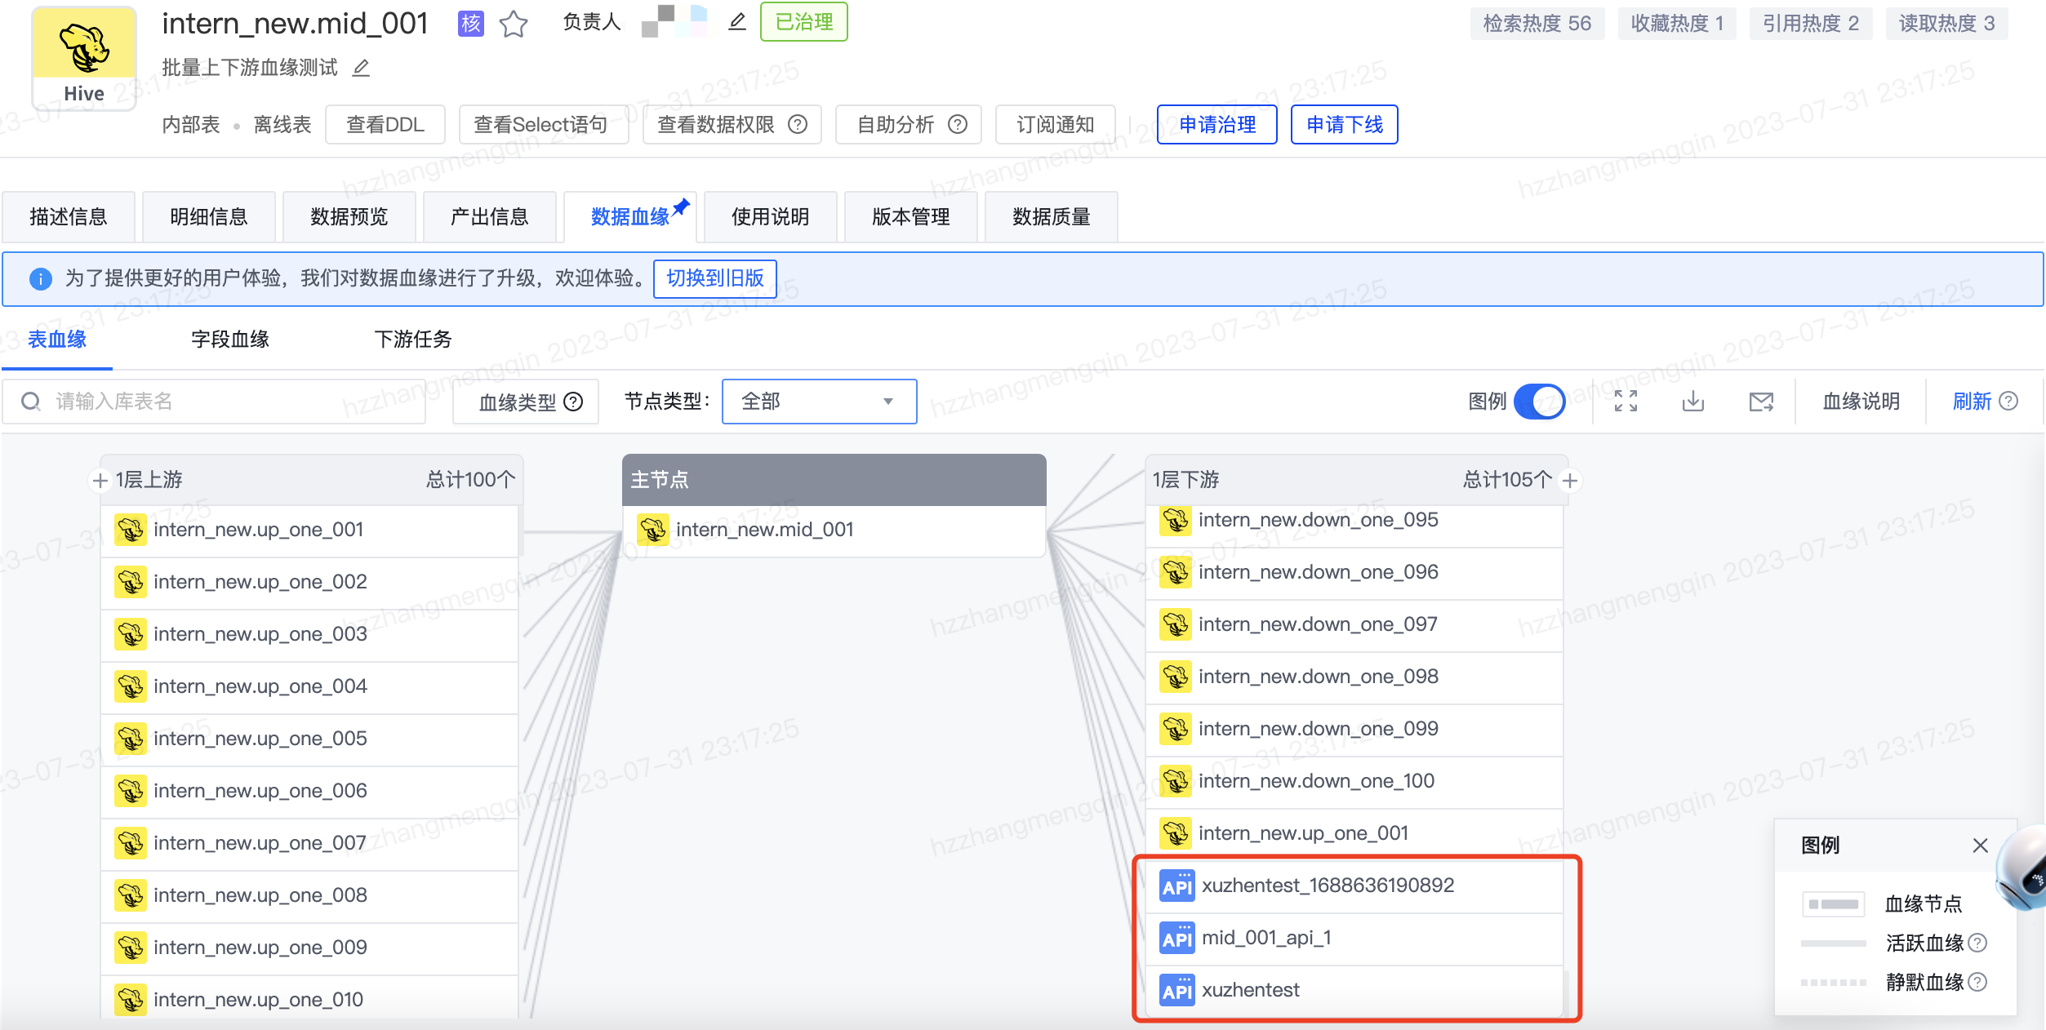Screen dimensions: 2046x1030
Task: Click 切换到旧版 button
Action: coord(715,278)
